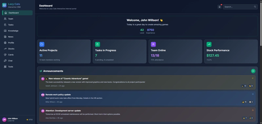This screenshot has height=124, width=262.
Task: Click the info icon on remote work announcement
Action: (253, 94)
